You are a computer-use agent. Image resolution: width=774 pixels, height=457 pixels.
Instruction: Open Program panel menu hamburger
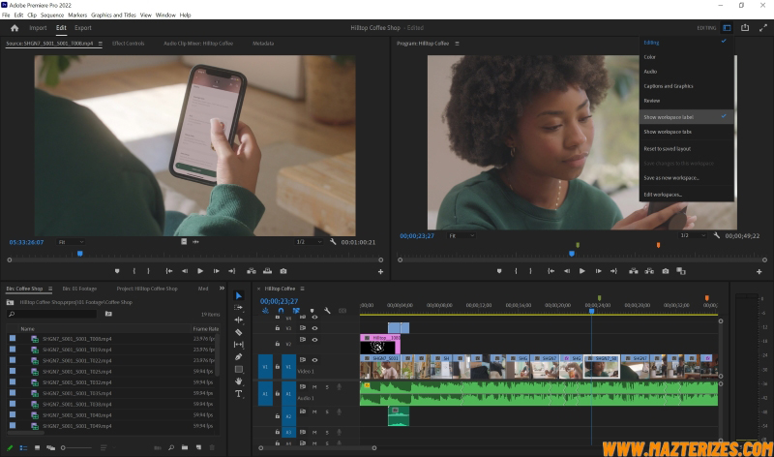[457, 44]
